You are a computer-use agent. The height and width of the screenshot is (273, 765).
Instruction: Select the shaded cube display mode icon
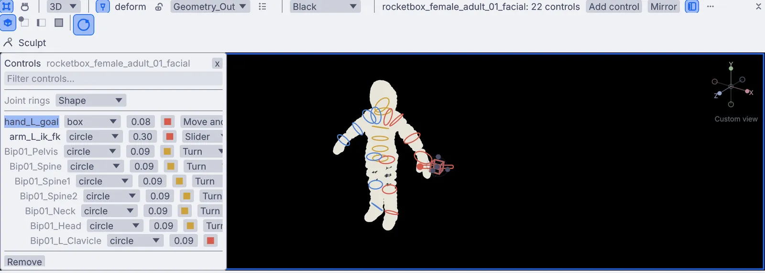click(x=8, y=22)
